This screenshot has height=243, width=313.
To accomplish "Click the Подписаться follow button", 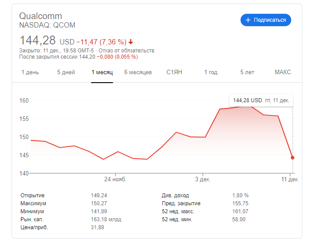I will coord(266,20).
